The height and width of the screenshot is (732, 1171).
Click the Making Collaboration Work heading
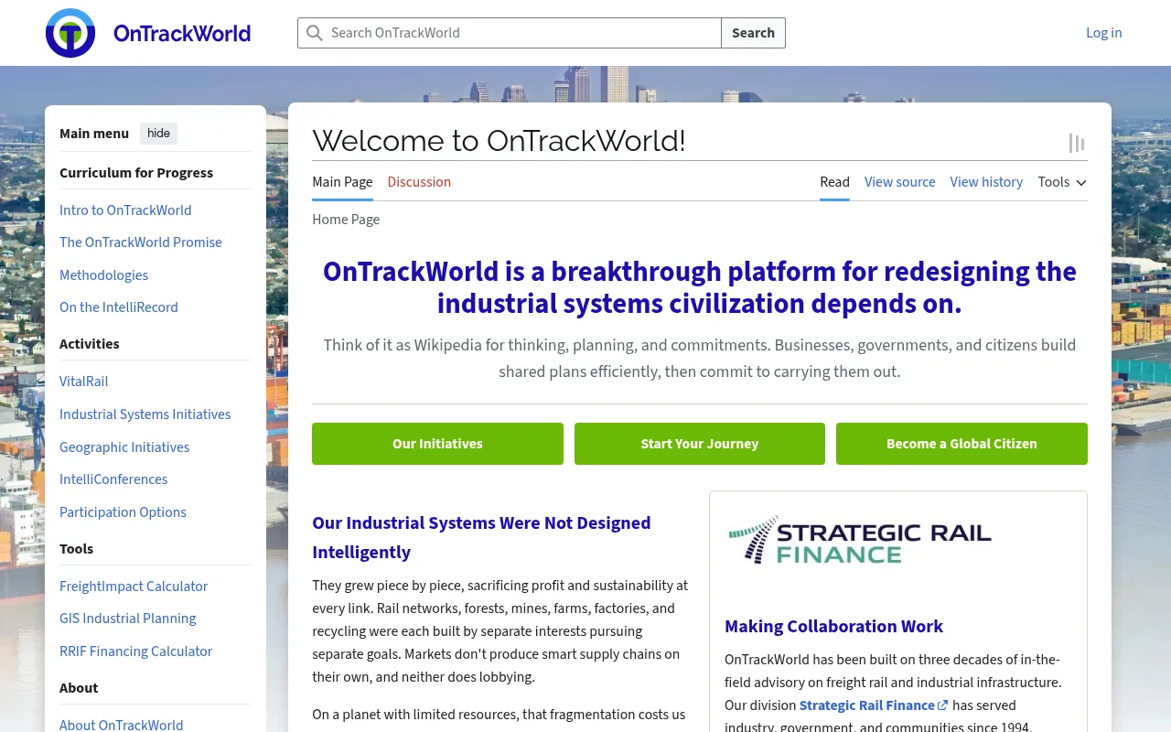(x=833, y=627)
